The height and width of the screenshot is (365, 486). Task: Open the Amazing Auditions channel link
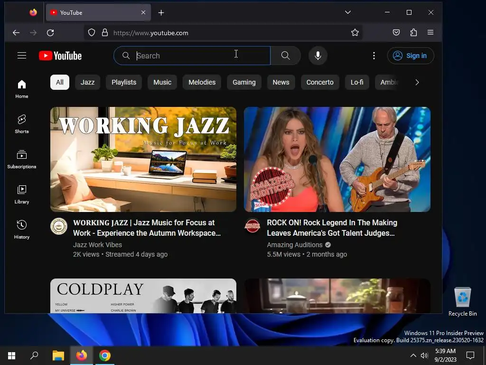coord(294,245)
